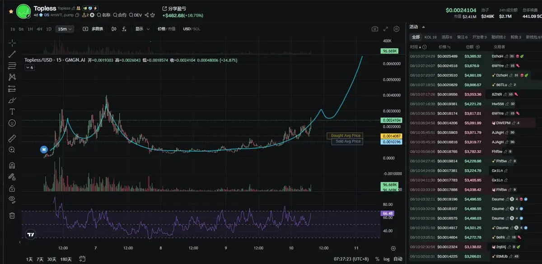The height and width of the screenshot is (264, 542).
Task: Click the Bought Avg Price label
Action: (x=346, y=136)
